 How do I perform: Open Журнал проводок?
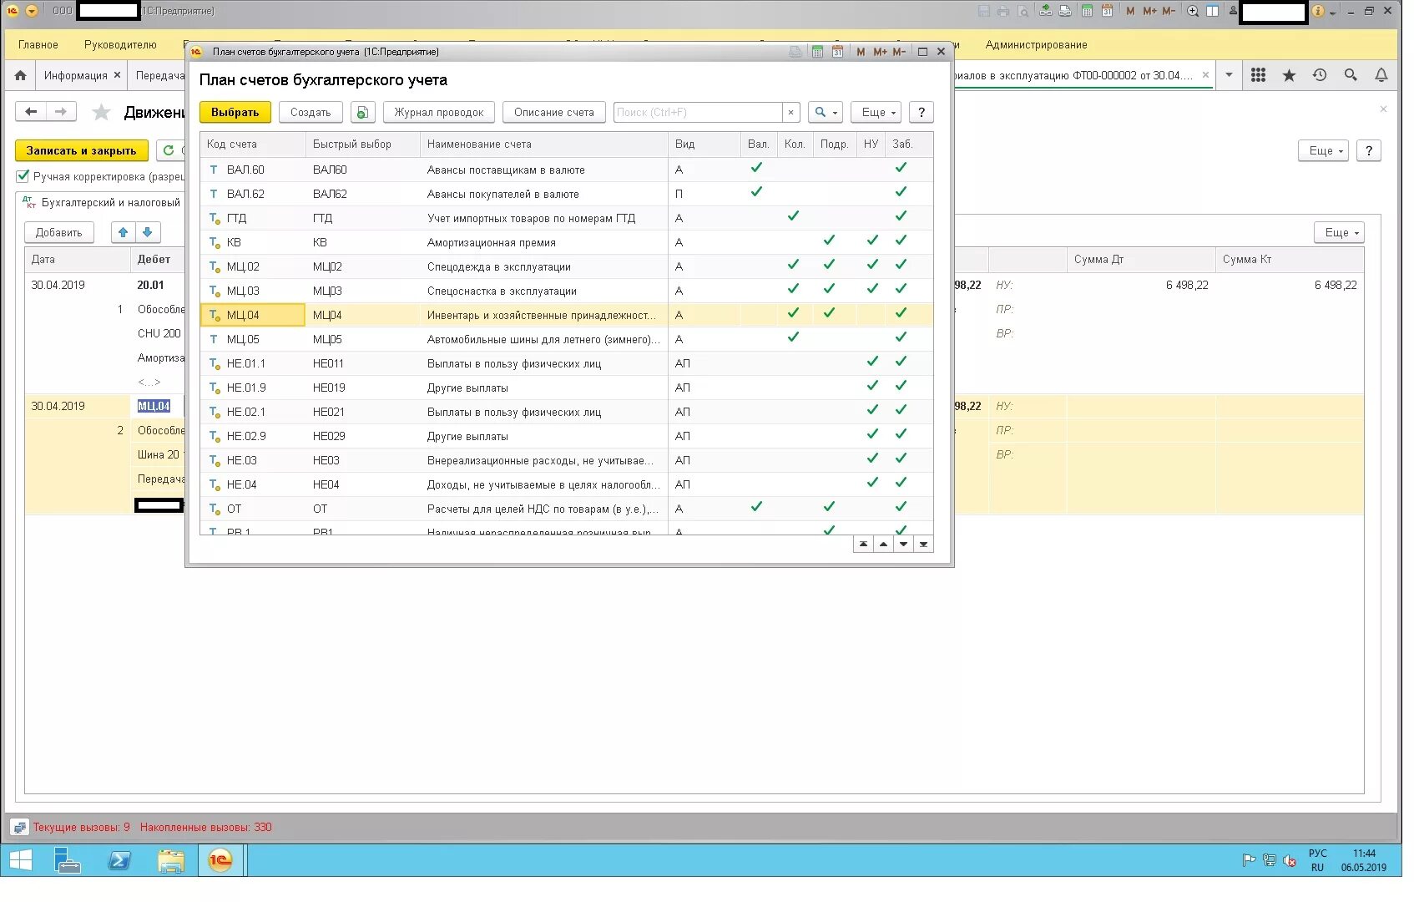439,112
